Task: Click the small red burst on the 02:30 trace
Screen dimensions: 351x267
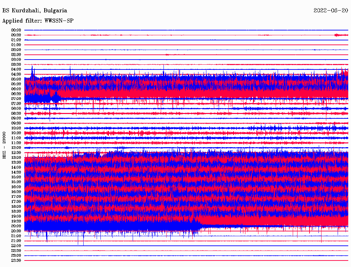Action: point(167,54)
